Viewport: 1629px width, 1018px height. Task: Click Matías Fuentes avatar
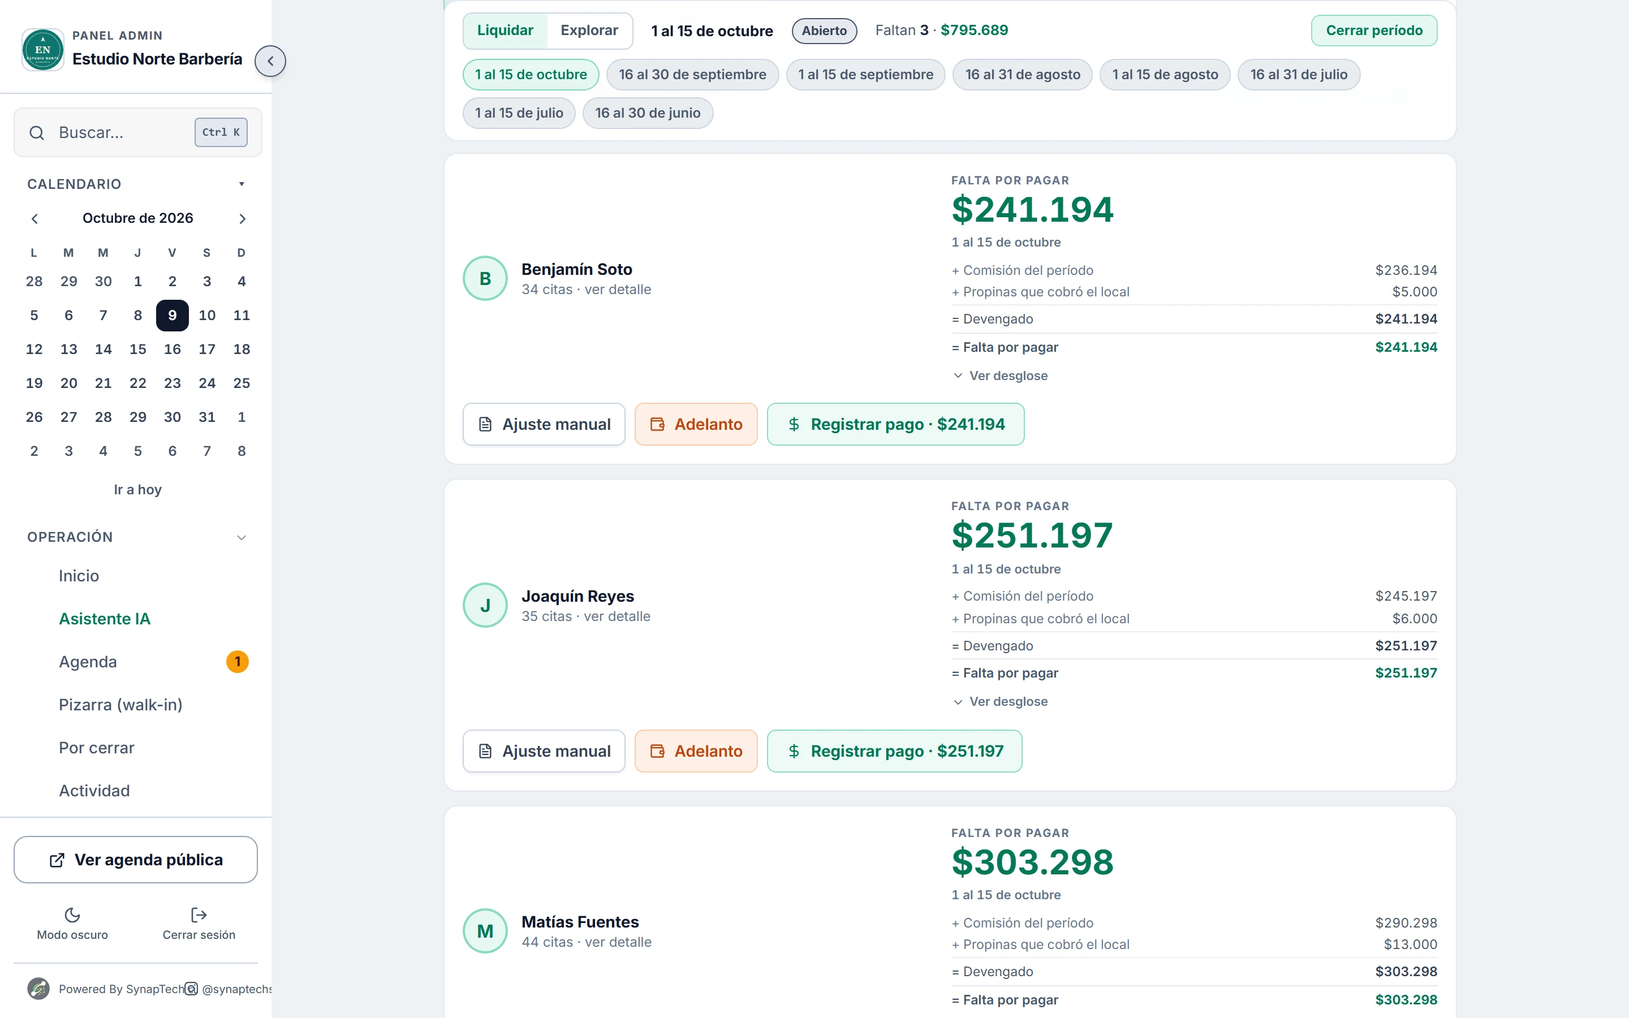pyautogui.click(x=485, y=931)
